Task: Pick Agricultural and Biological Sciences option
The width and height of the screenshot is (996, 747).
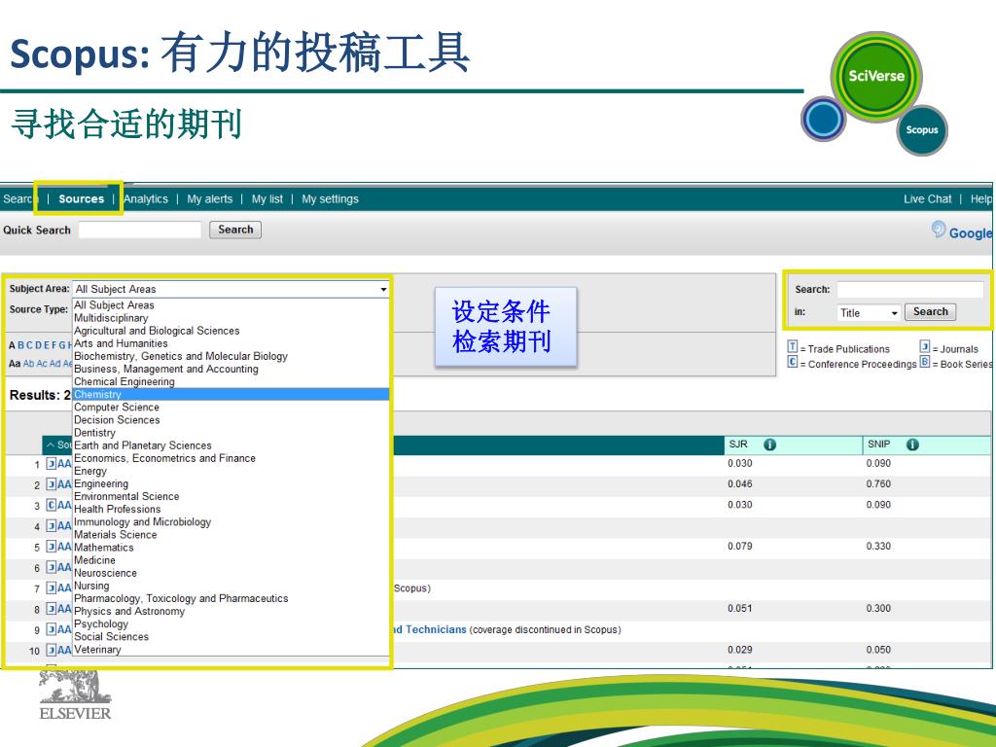Action: (231, 331)
